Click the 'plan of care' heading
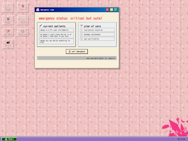This screenshot has width=188, height=141. point(93,26)
